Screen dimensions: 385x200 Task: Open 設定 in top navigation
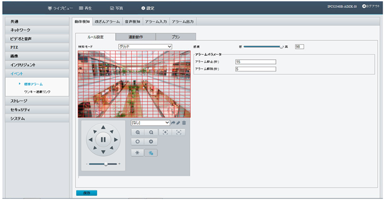[148, 8]
